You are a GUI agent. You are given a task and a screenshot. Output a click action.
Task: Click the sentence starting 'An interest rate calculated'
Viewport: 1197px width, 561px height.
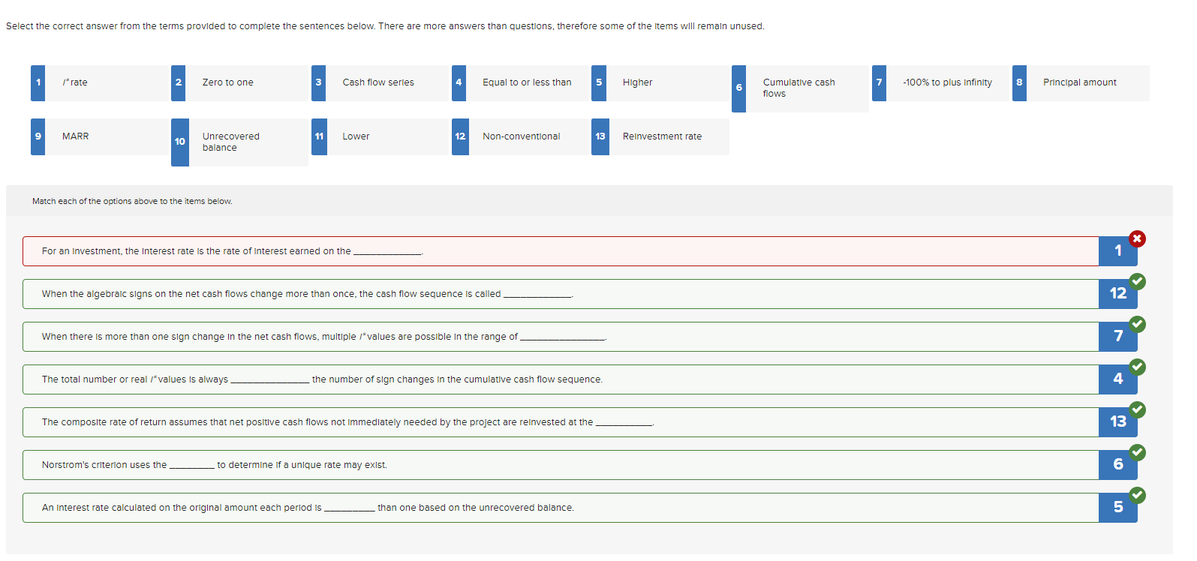tap(308, 508)
